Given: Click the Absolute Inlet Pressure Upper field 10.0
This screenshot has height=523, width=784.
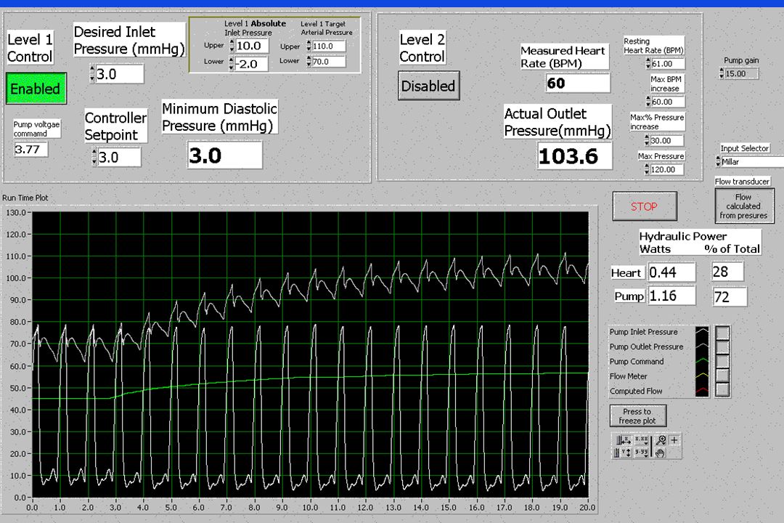Looking at the screenshot, I should (x=252, y=46).
